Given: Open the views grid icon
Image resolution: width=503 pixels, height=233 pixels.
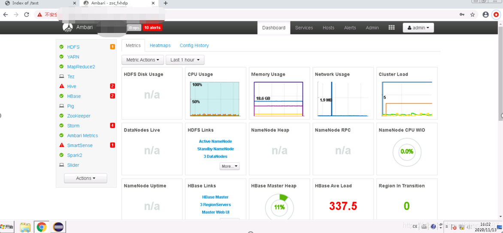Looking at the screenshot, I should [x=391, y=27].
